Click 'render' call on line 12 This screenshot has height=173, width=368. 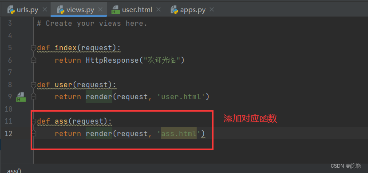(99, 133)
